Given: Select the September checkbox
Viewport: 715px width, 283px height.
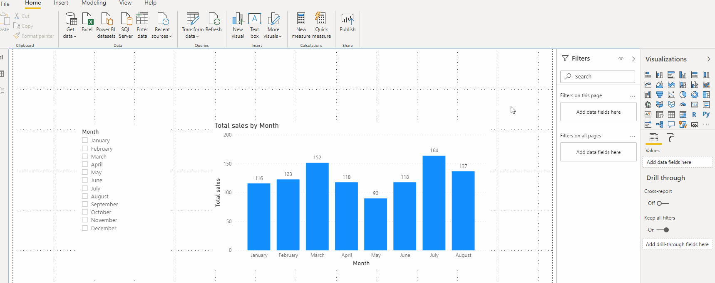Looking at the screenshot, I should point(85,204).
